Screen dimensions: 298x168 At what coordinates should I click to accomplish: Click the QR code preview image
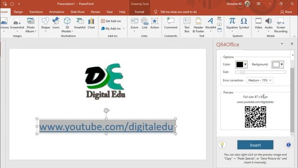[x=255, y=117]
